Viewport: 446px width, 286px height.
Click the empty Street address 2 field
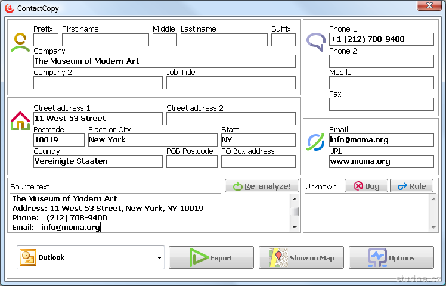click(x=231, y=118)
